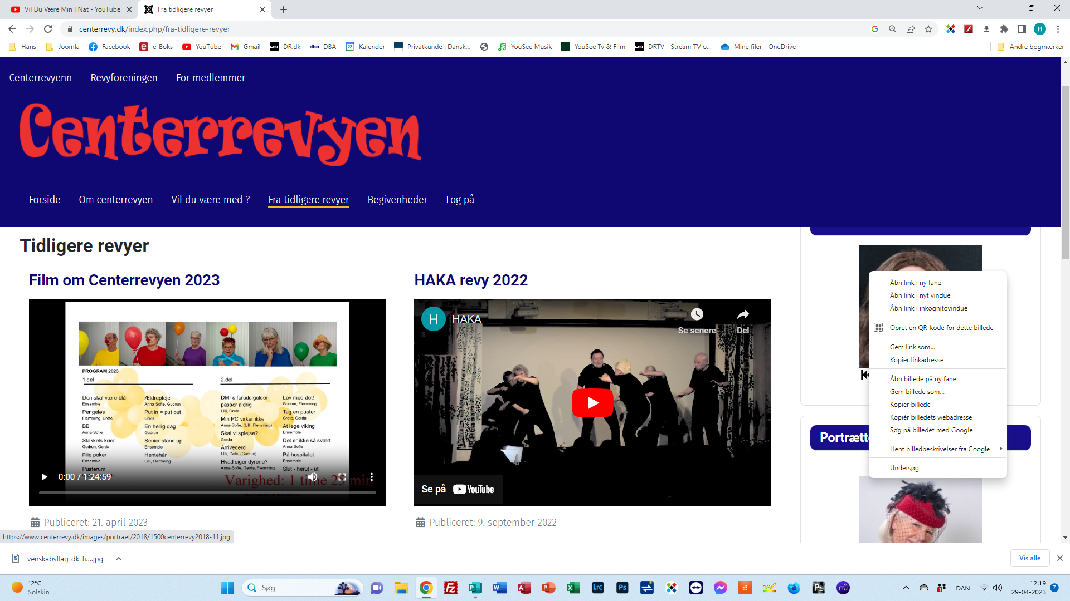Open the For medlemmer link
Image resolution: width=1070 pixels, height=601 pixels.
point(211,78)
